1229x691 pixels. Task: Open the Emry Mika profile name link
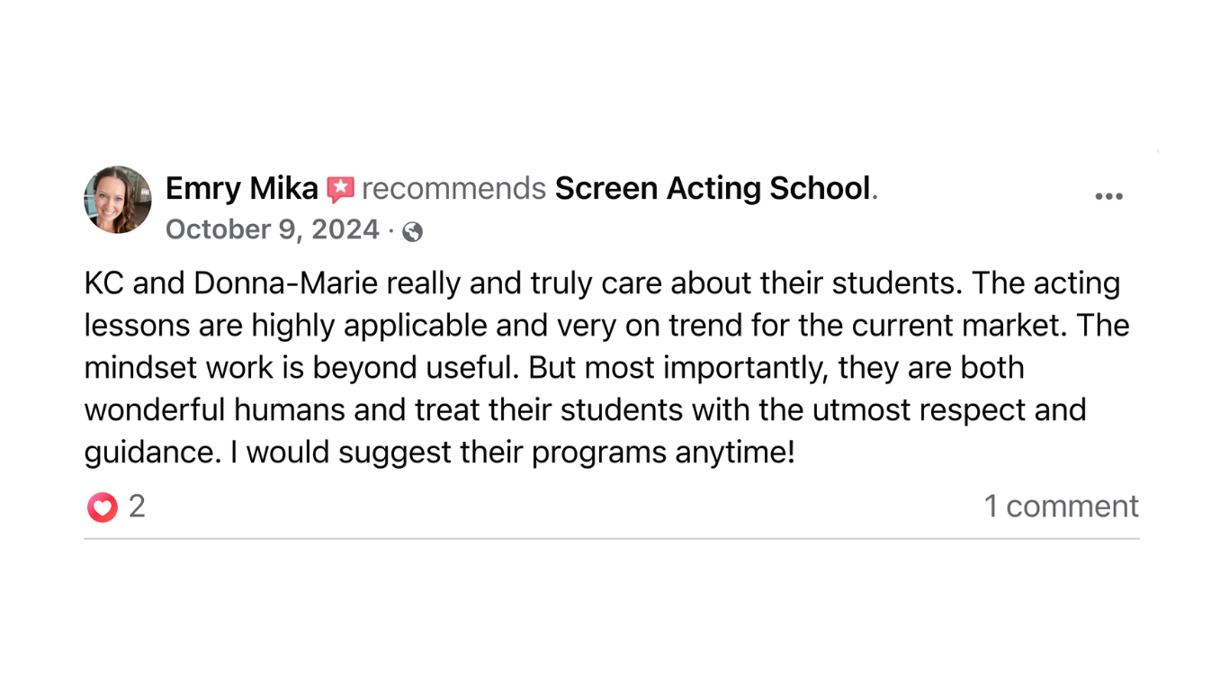click(x=241, y=189)
